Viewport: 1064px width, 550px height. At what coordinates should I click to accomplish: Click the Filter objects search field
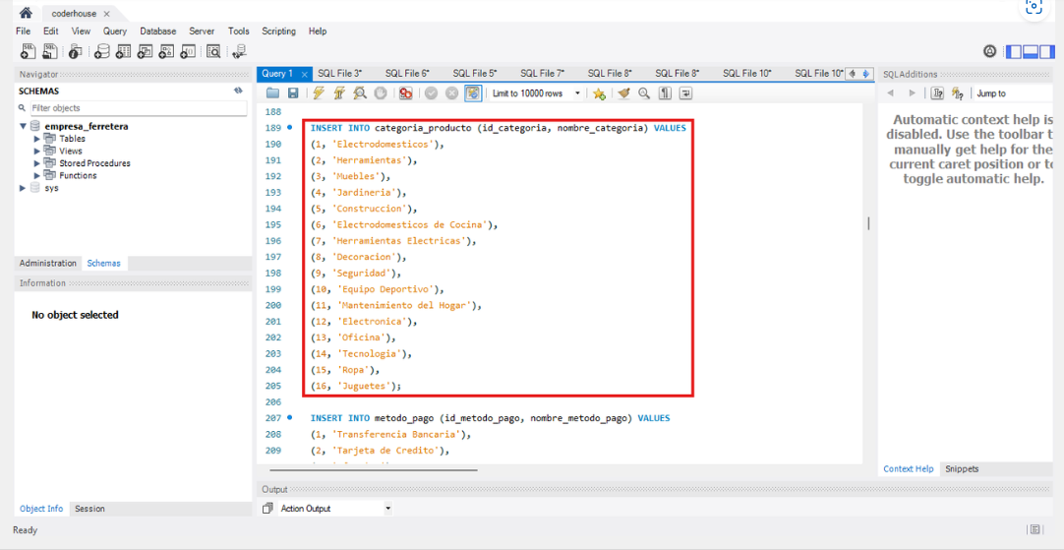139,108
